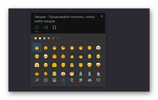Insert the baby with pacifier emoji
This screenshot has height=100, width=158.
[x=90, y=48]
